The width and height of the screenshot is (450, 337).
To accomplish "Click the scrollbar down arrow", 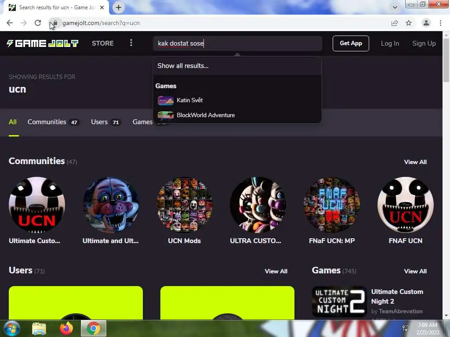I will click(x=446, y=316).
